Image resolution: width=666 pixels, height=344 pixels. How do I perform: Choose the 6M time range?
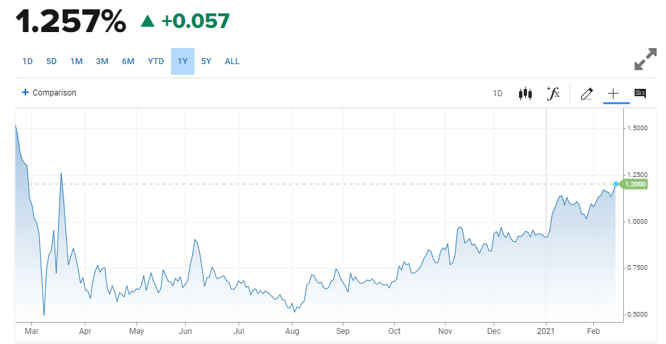click(128, 61)
